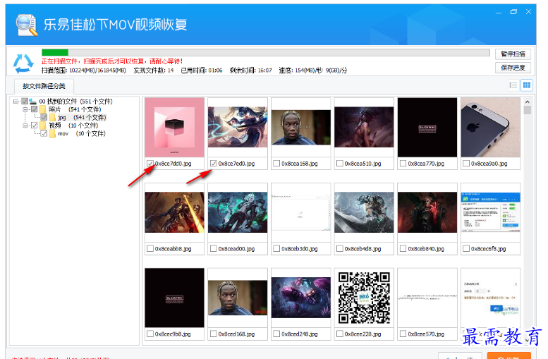This screenshot has width=548, height=359.
Task: Switch to list view icon
Action: point(513,85)
